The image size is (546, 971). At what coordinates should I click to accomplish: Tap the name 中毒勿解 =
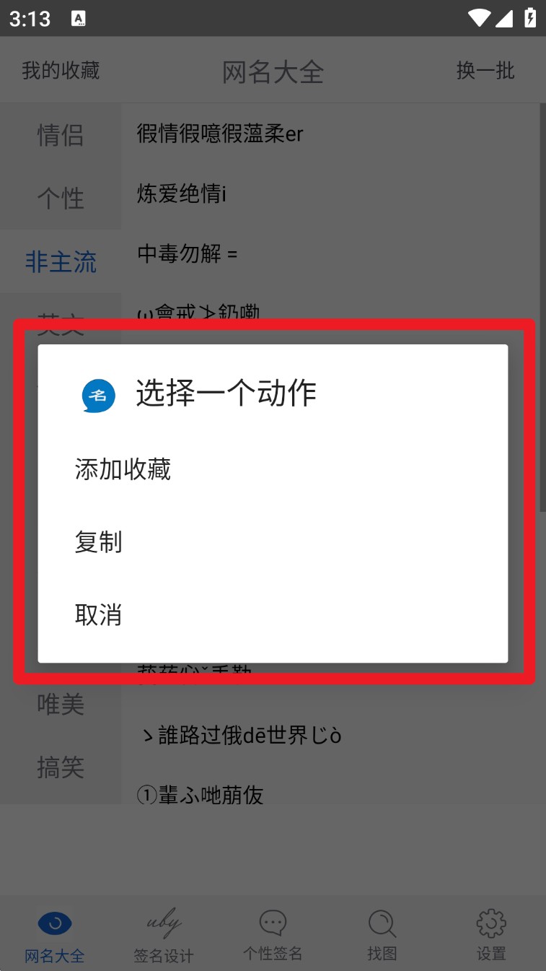(187, 253)
